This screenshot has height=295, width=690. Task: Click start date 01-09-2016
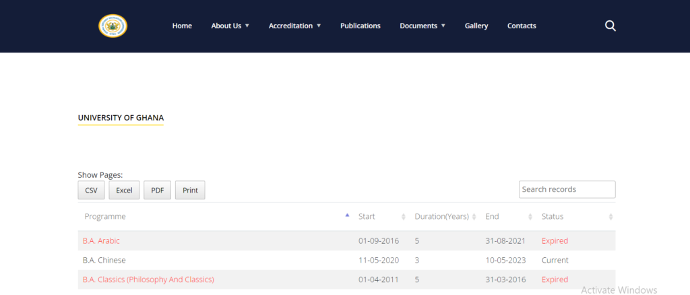(379, 241)
